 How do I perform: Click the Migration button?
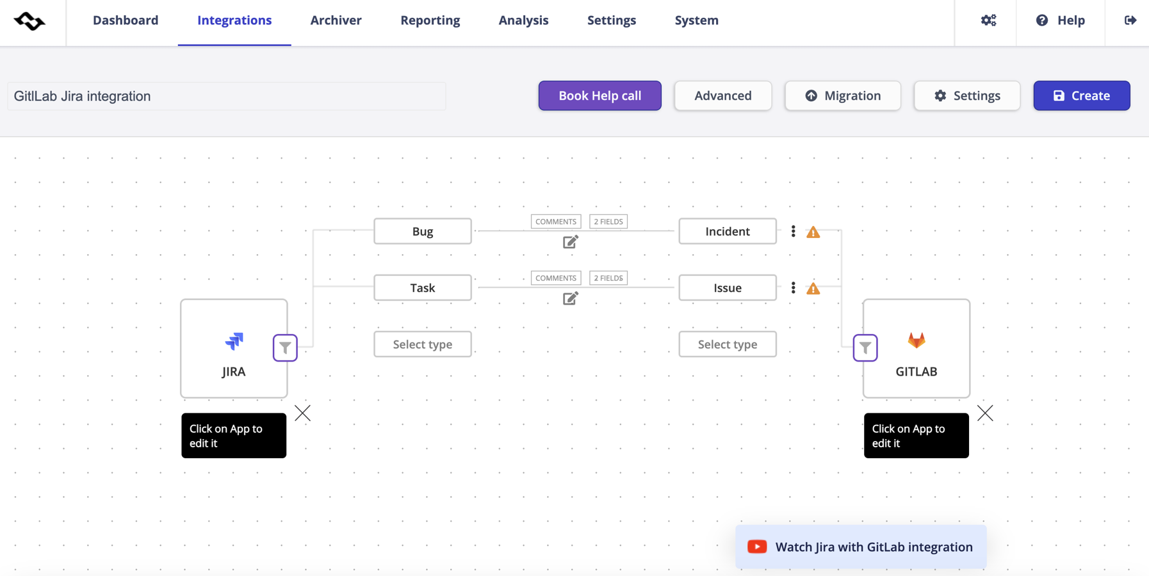pyautogui.click(x=843, y=95)
